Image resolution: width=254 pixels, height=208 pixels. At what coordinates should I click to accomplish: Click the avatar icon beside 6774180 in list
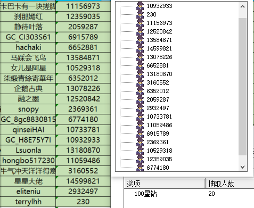pos(140,168)
